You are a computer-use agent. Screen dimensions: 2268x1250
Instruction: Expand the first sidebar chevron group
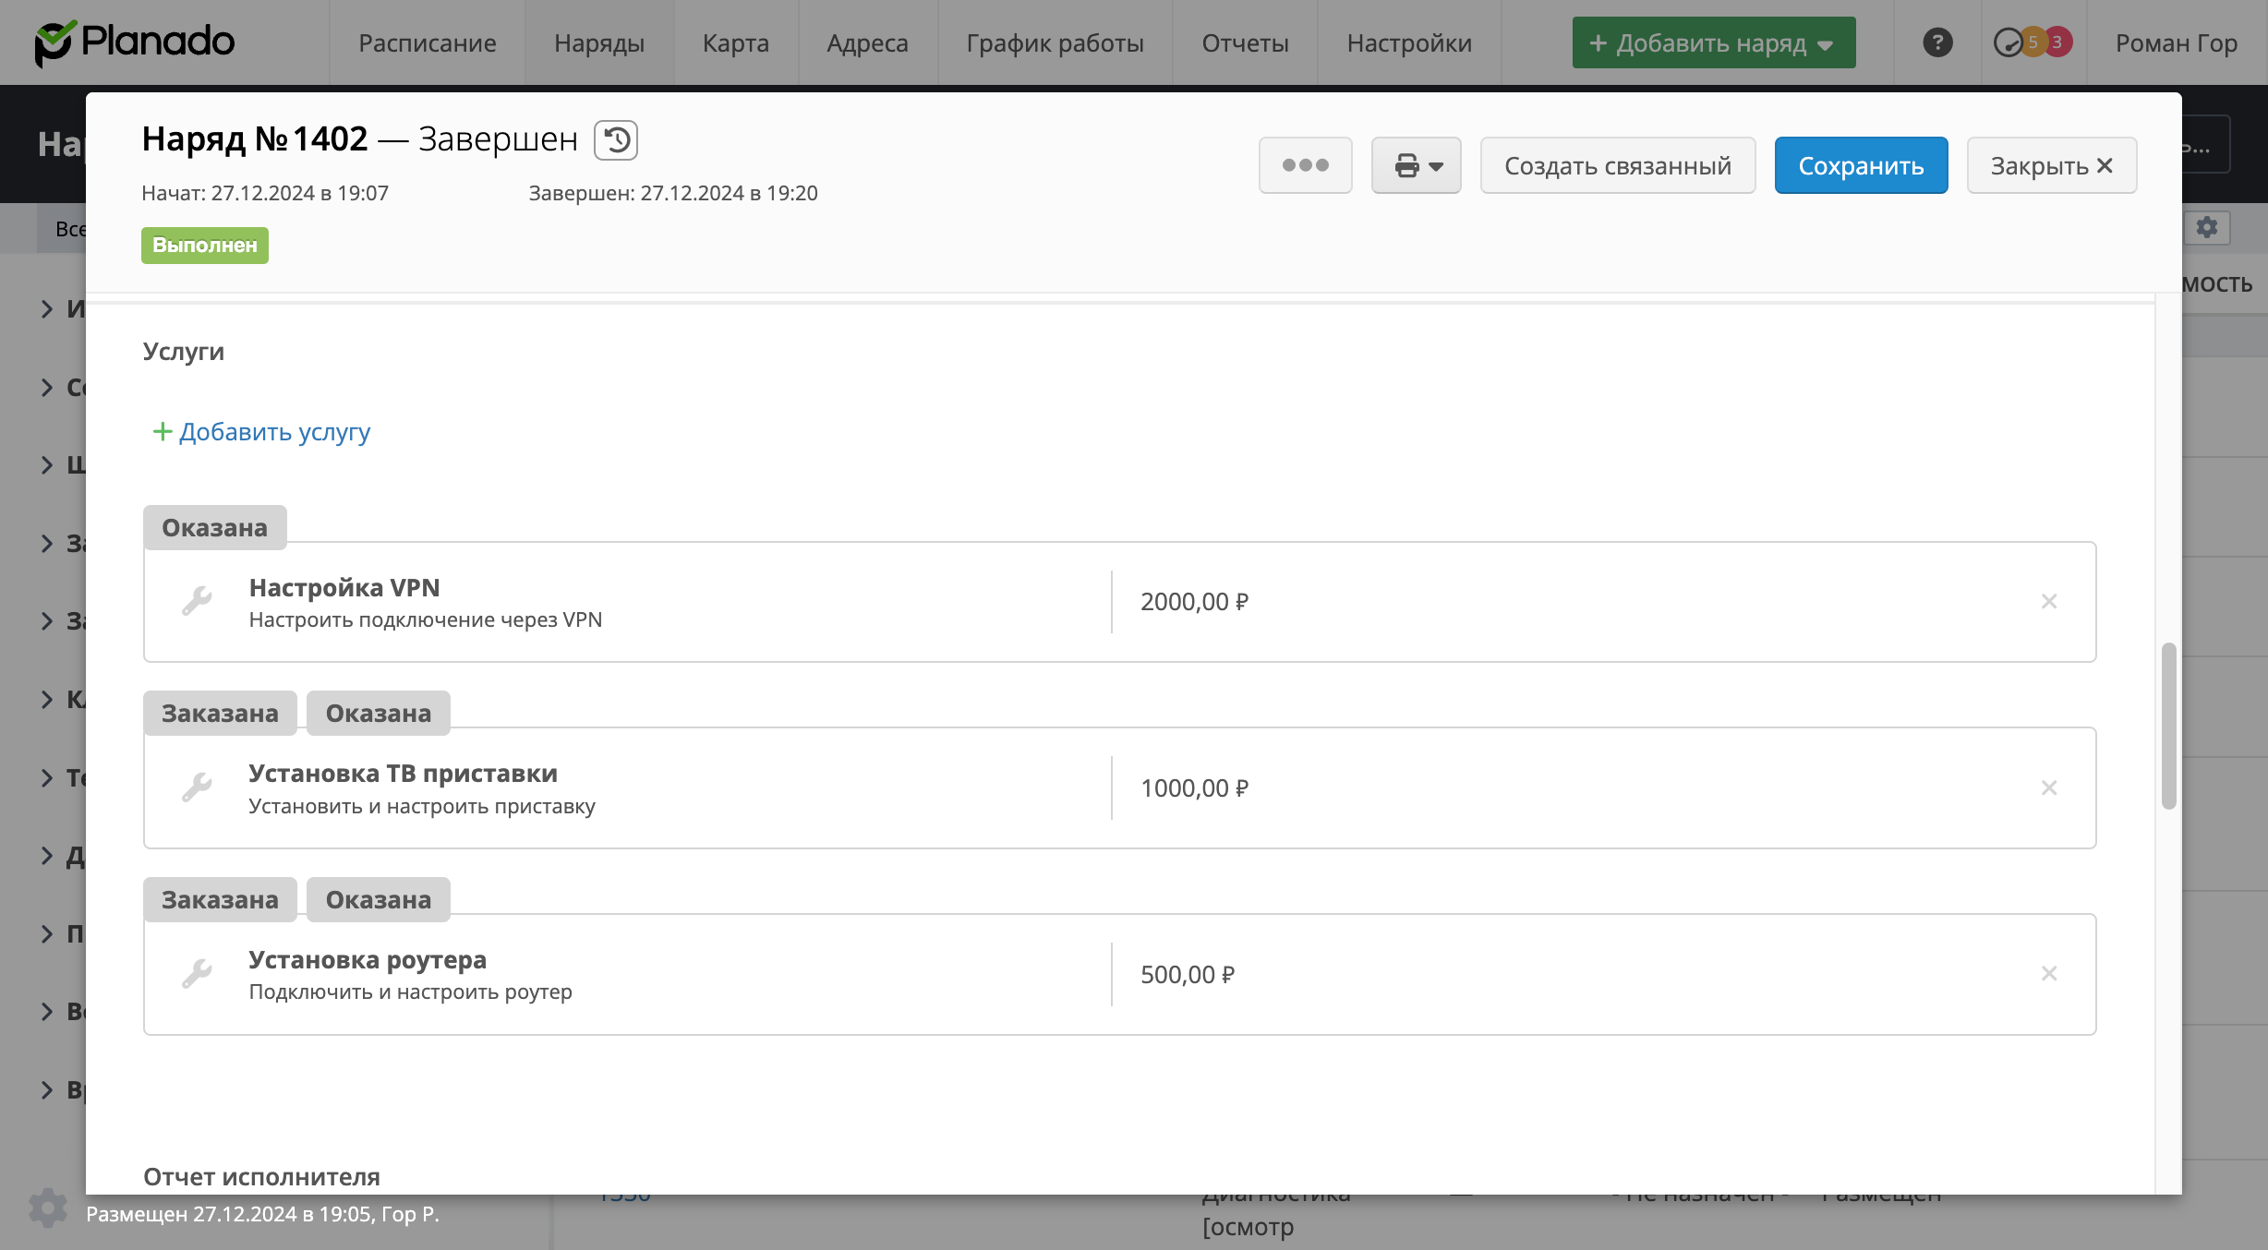tap(46, 308)
